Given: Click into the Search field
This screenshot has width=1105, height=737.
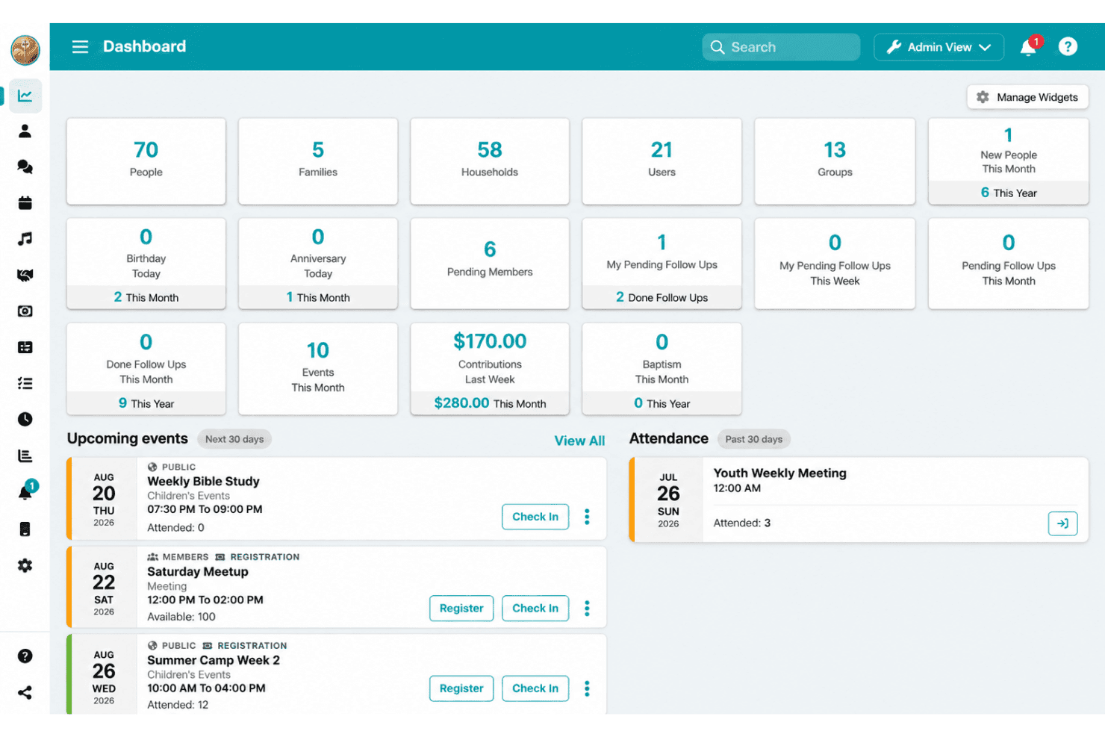Looking at the screenshot, I should (x=781, y=47).
